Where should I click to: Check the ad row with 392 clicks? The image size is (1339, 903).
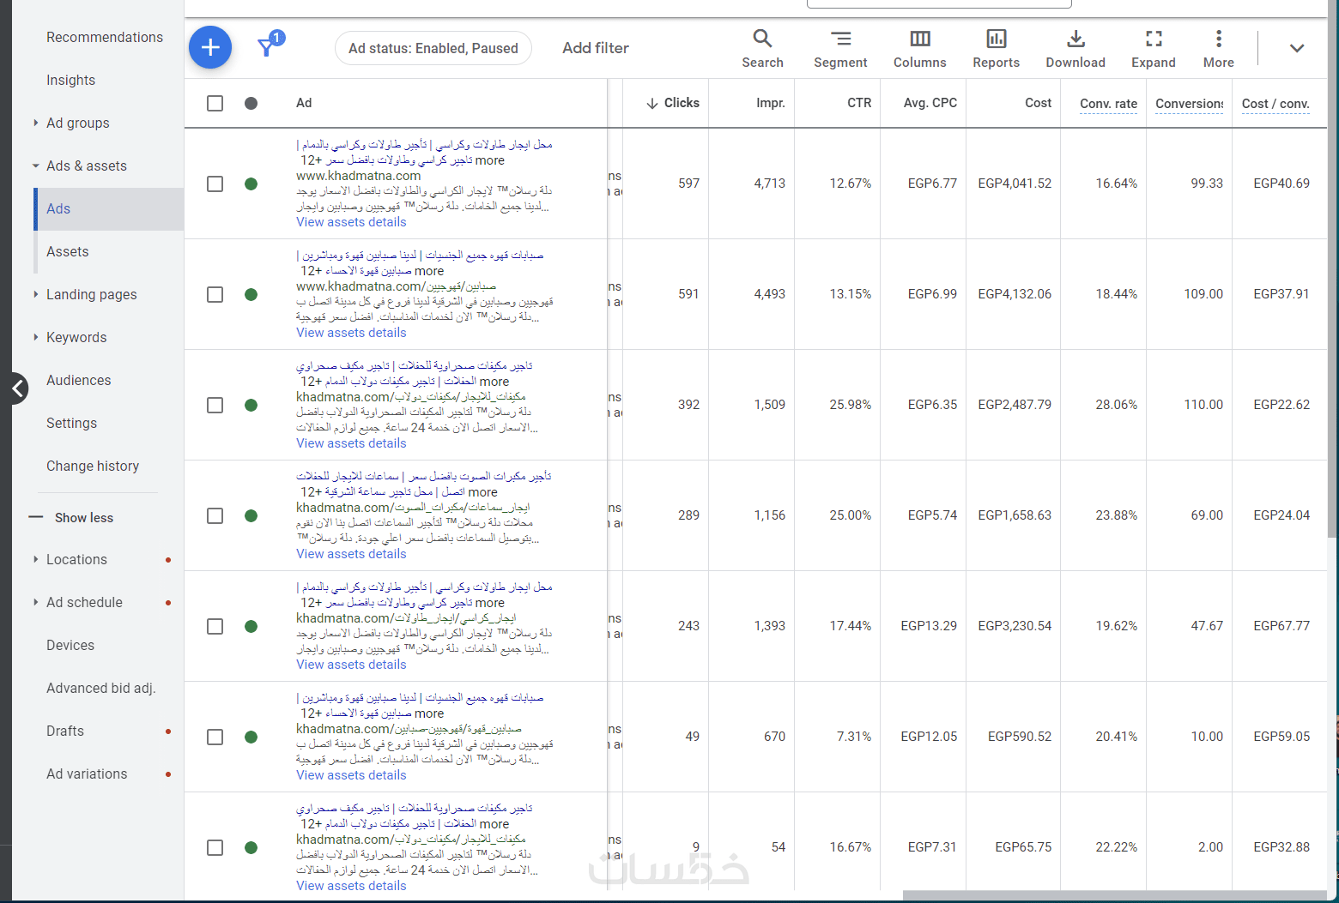[x=215, y=405]
